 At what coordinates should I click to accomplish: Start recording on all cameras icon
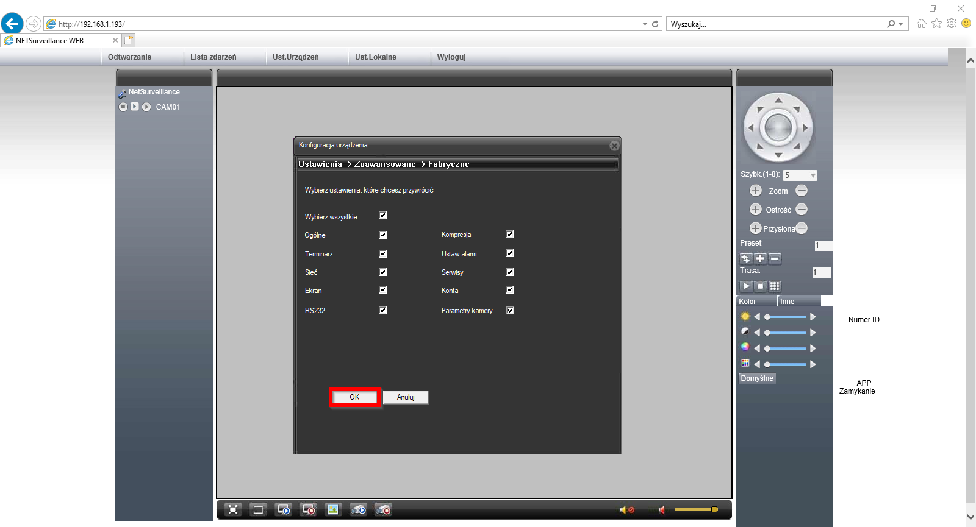[x=358, y=510]
